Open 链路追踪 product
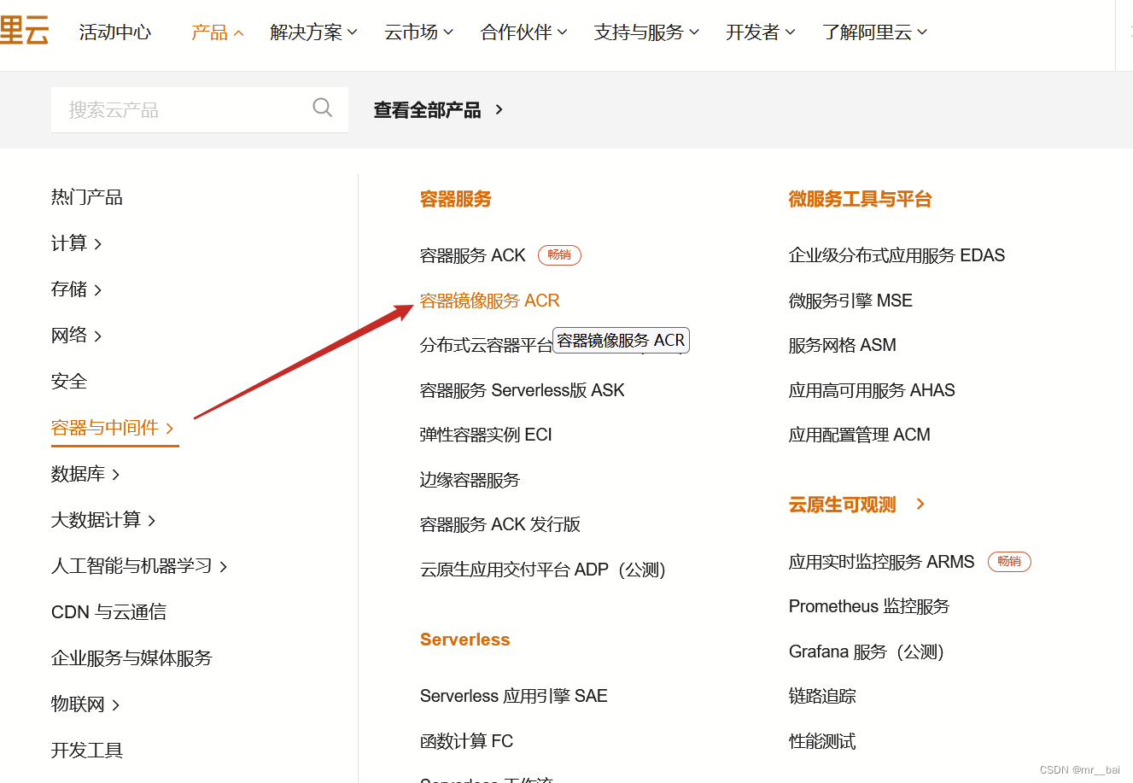This screenshot has width=1133, height=783. (822, 696)
